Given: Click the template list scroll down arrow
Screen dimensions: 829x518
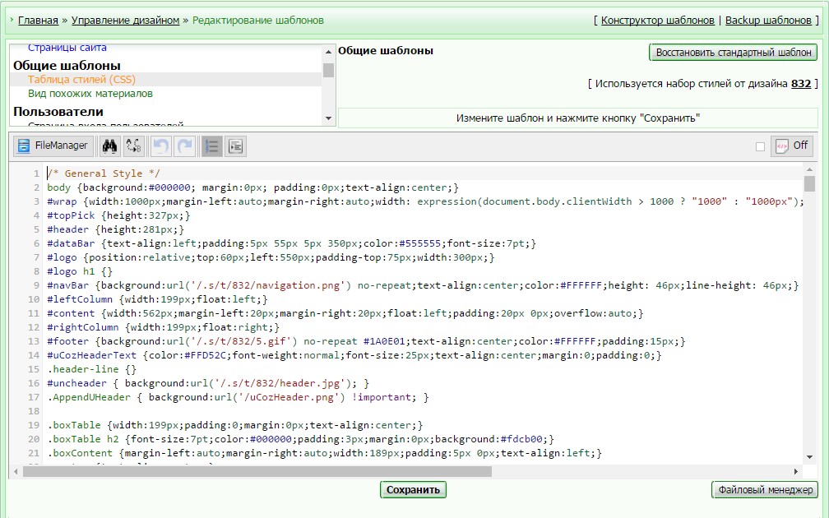Looking at the screenshot, I should (x=328, y=118).
